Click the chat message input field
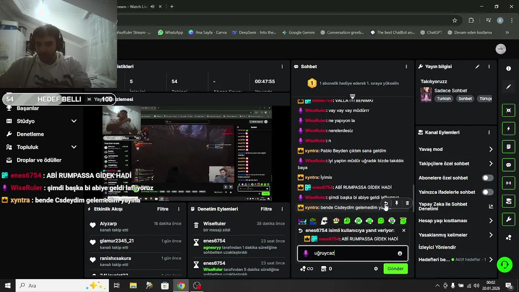The image size is (519, 292). tap(353, 253)
